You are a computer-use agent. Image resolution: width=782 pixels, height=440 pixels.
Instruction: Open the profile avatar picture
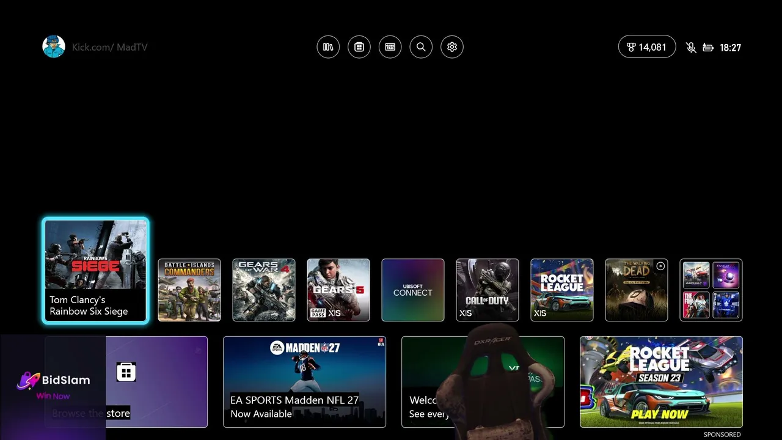coord(54,47)
